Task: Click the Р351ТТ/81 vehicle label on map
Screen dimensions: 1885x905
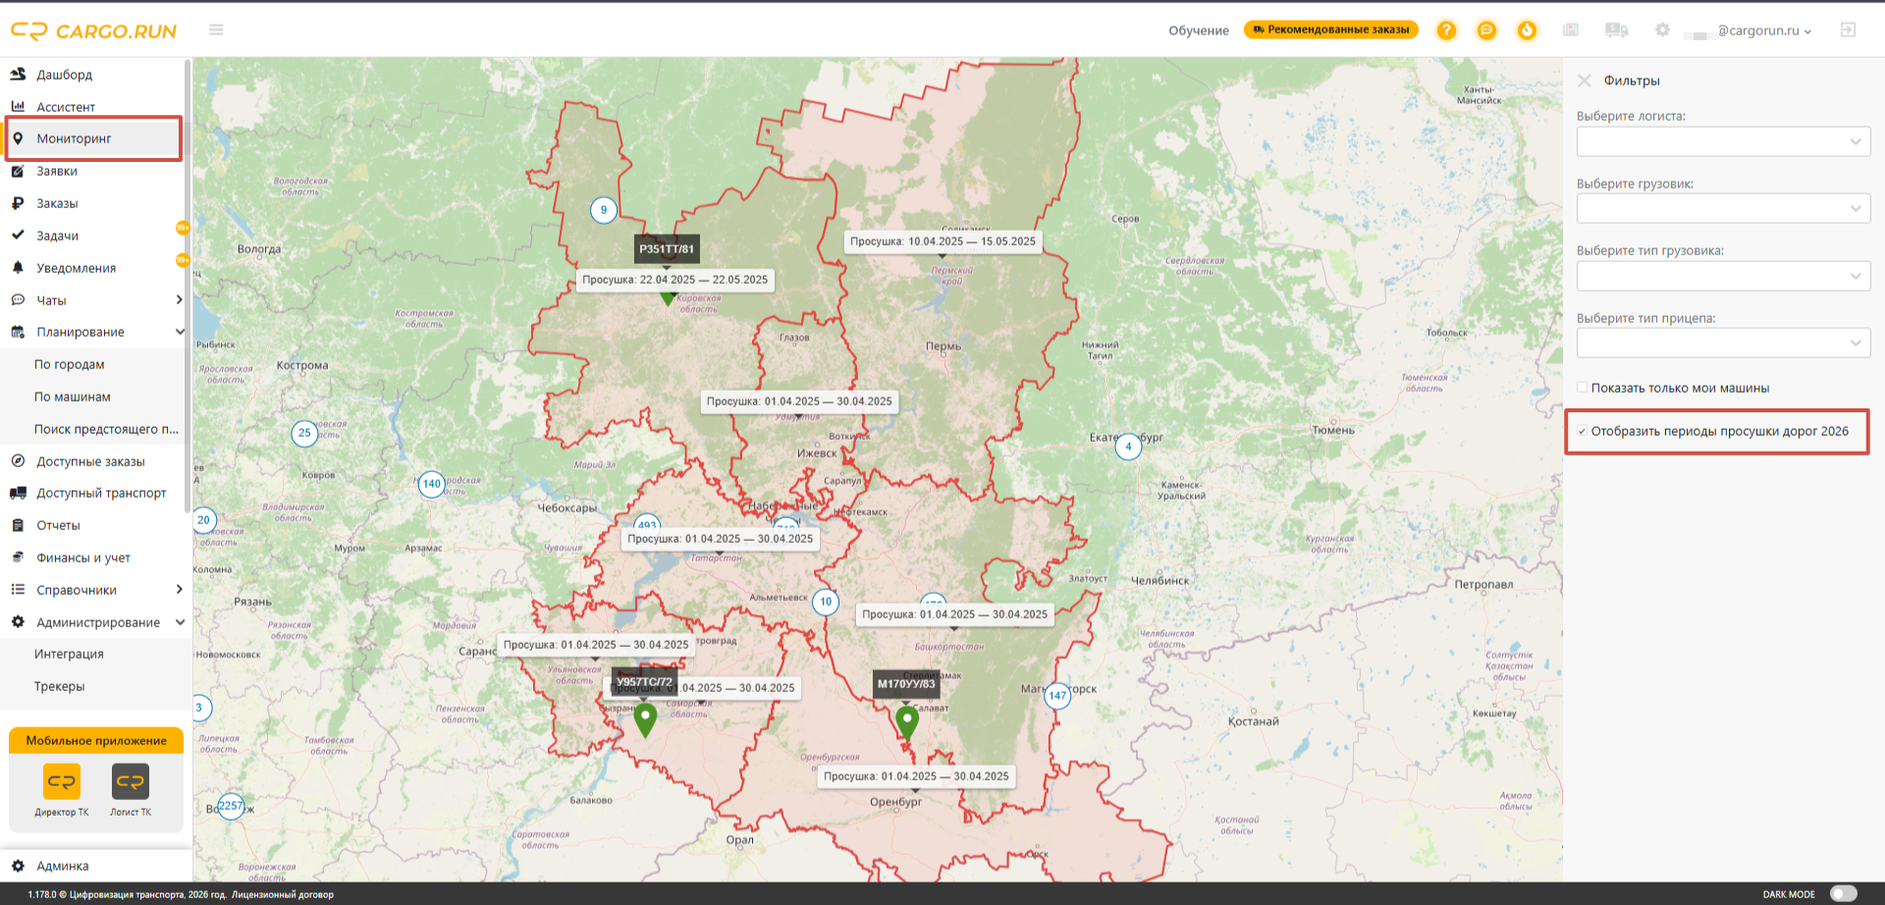Action: pyautogui.click(x=667, y=249)
